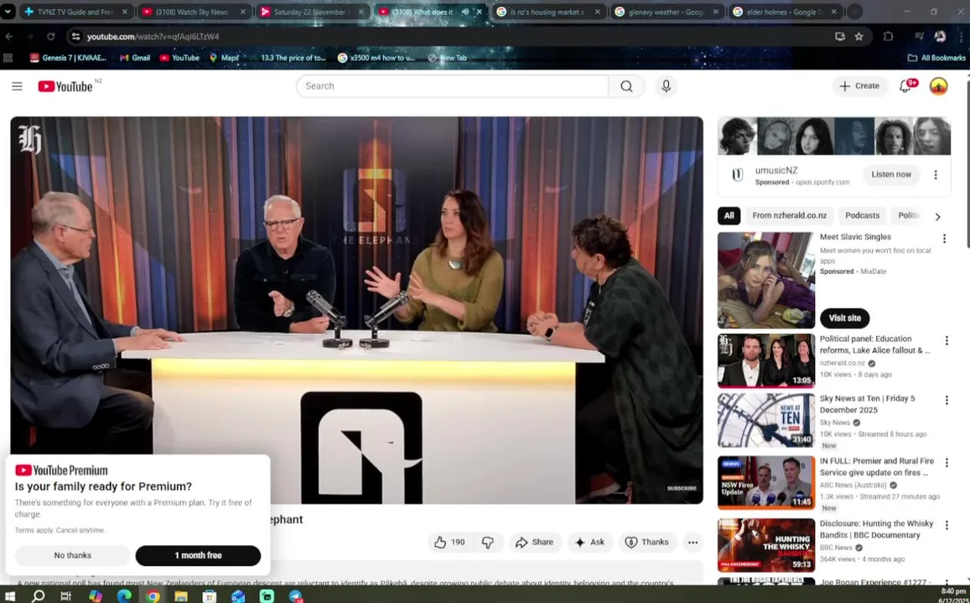Open Windows Start menu

[x=10, y=596]
